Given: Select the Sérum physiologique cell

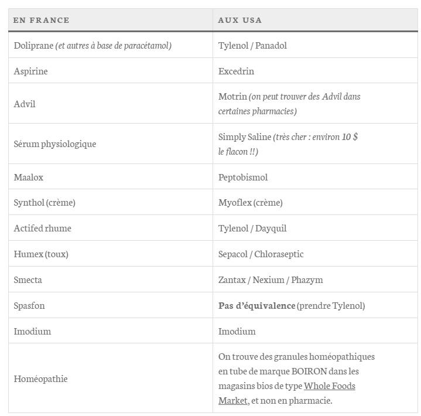Looking at the screenshot, I should click(x=55, y=144).
